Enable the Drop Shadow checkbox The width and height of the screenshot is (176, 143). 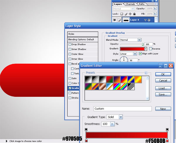(70, 44)
